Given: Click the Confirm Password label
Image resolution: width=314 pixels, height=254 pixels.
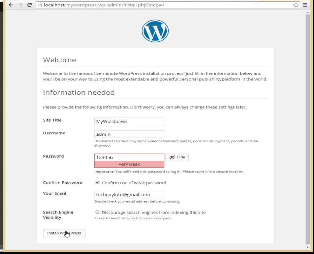Looking at the screenshot, I should pos(63,183).
